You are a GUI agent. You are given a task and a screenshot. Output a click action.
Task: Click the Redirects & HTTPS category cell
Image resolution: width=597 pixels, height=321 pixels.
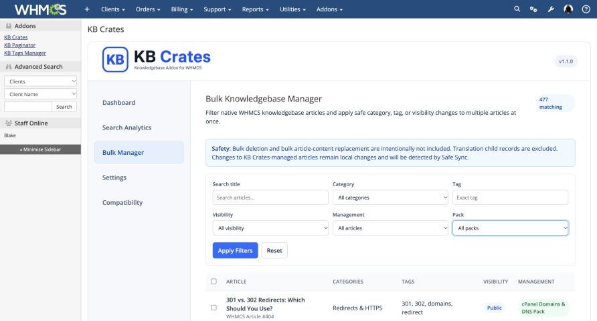click(357, 308)
